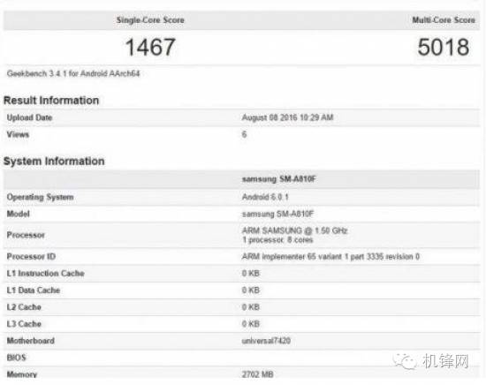
Task: Click the Single-Core Score header
Action: [150, 20]
